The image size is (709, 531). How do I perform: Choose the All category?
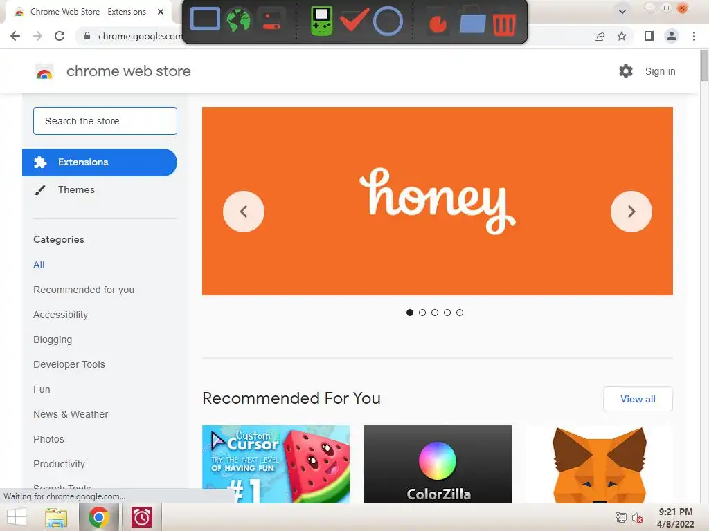click(x=39, y=265)
